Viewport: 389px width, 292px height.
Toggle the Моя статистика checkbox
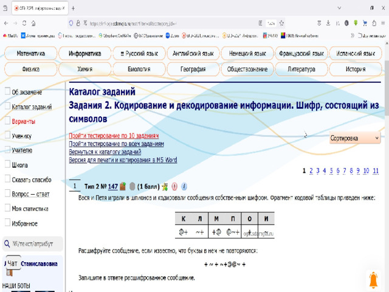pos(7,207)
